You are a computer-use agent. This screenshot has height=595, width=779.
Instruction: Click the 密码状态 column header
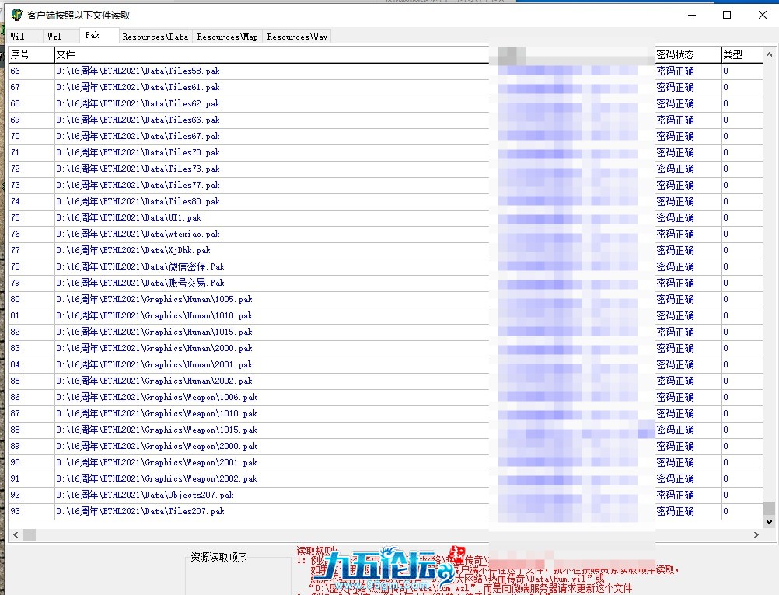[688, 54]
